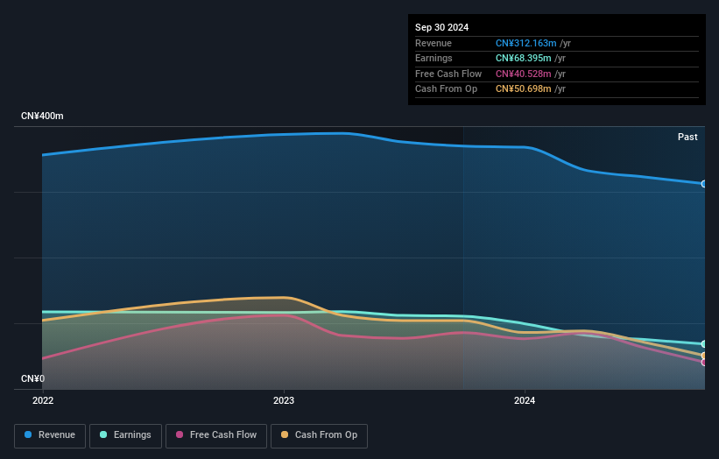
Task: Click the CN¥312.163m revenue value
Action: click(525, 43)
